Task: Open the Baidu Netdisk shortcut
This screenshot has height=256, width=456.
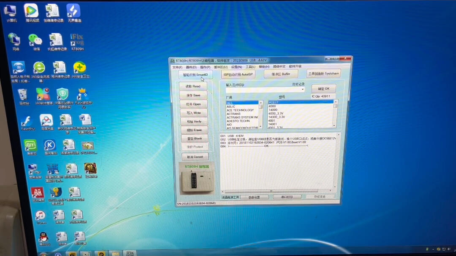Action: (x=47, y=123)
